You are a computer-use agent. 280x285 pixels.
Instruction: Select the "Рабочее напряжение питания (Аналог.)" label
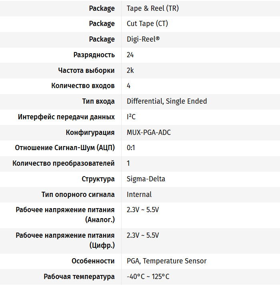[65, 215]
